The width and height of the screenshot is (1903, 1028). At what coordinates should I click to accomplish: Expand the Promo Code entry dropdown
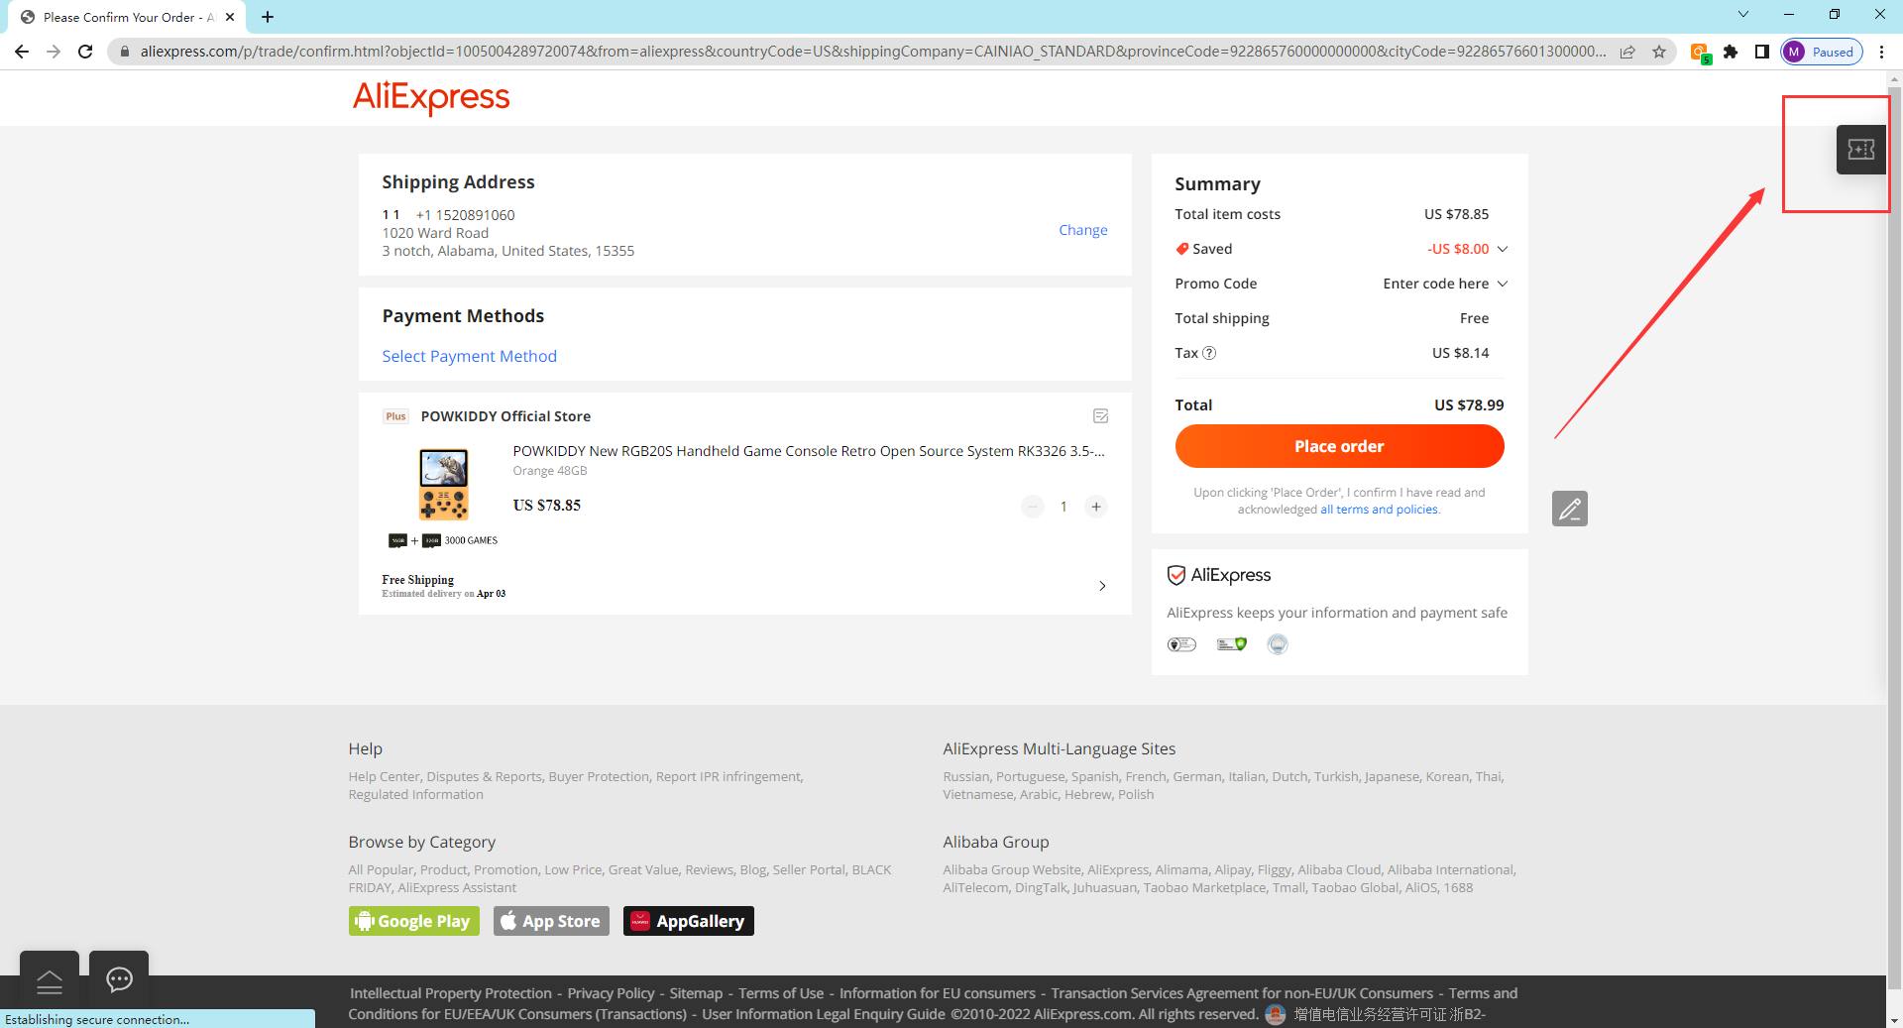[x=1502, y=284]
